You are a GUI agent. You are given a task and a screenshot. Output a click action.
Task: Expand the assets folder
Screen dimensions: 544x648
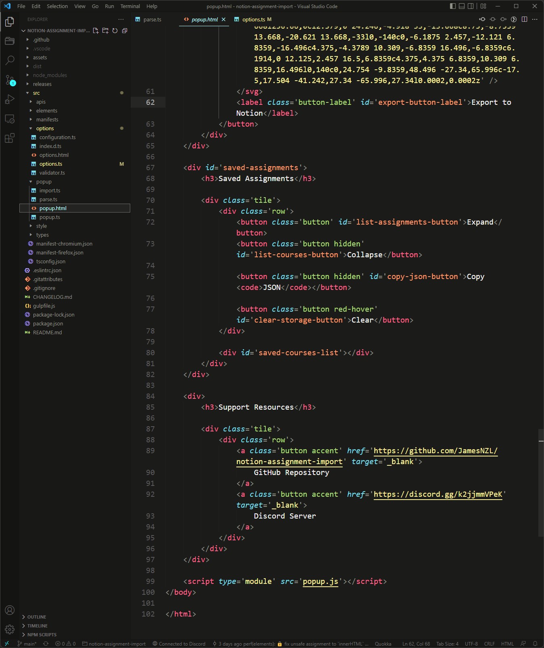point(40,57)
